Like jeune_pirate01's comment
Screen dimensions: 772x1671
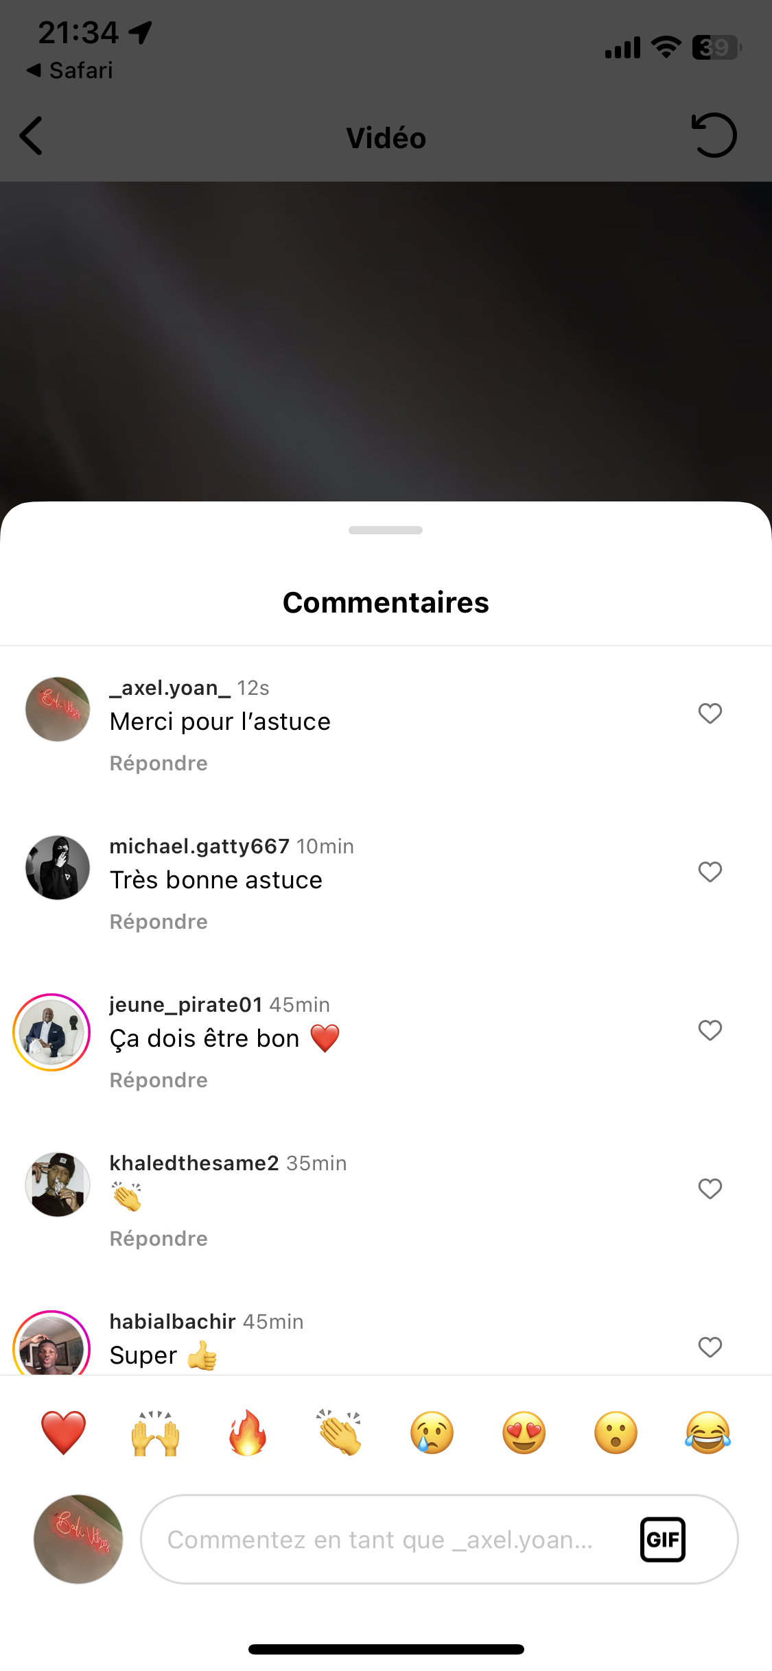point(710,1030)
